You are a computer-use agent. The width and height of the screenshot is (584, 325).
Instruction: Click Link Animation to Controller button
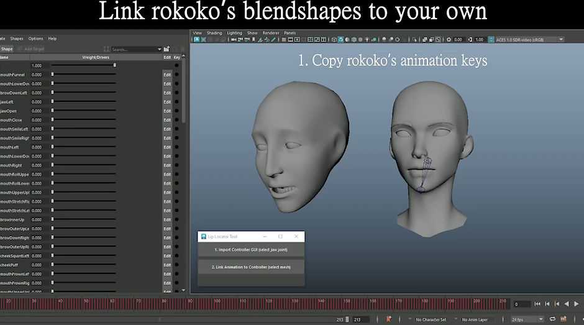[x=251, y=267]
